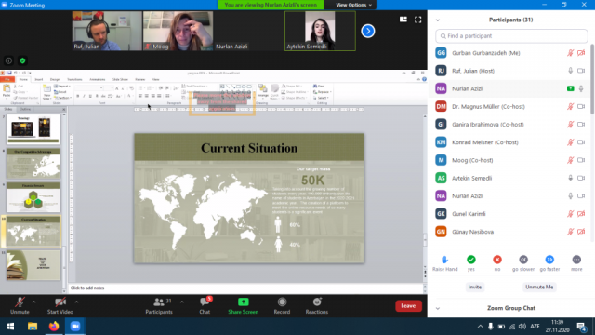Click the go faster icon
This screenshot has height=335, width=595.
[549, 260]
